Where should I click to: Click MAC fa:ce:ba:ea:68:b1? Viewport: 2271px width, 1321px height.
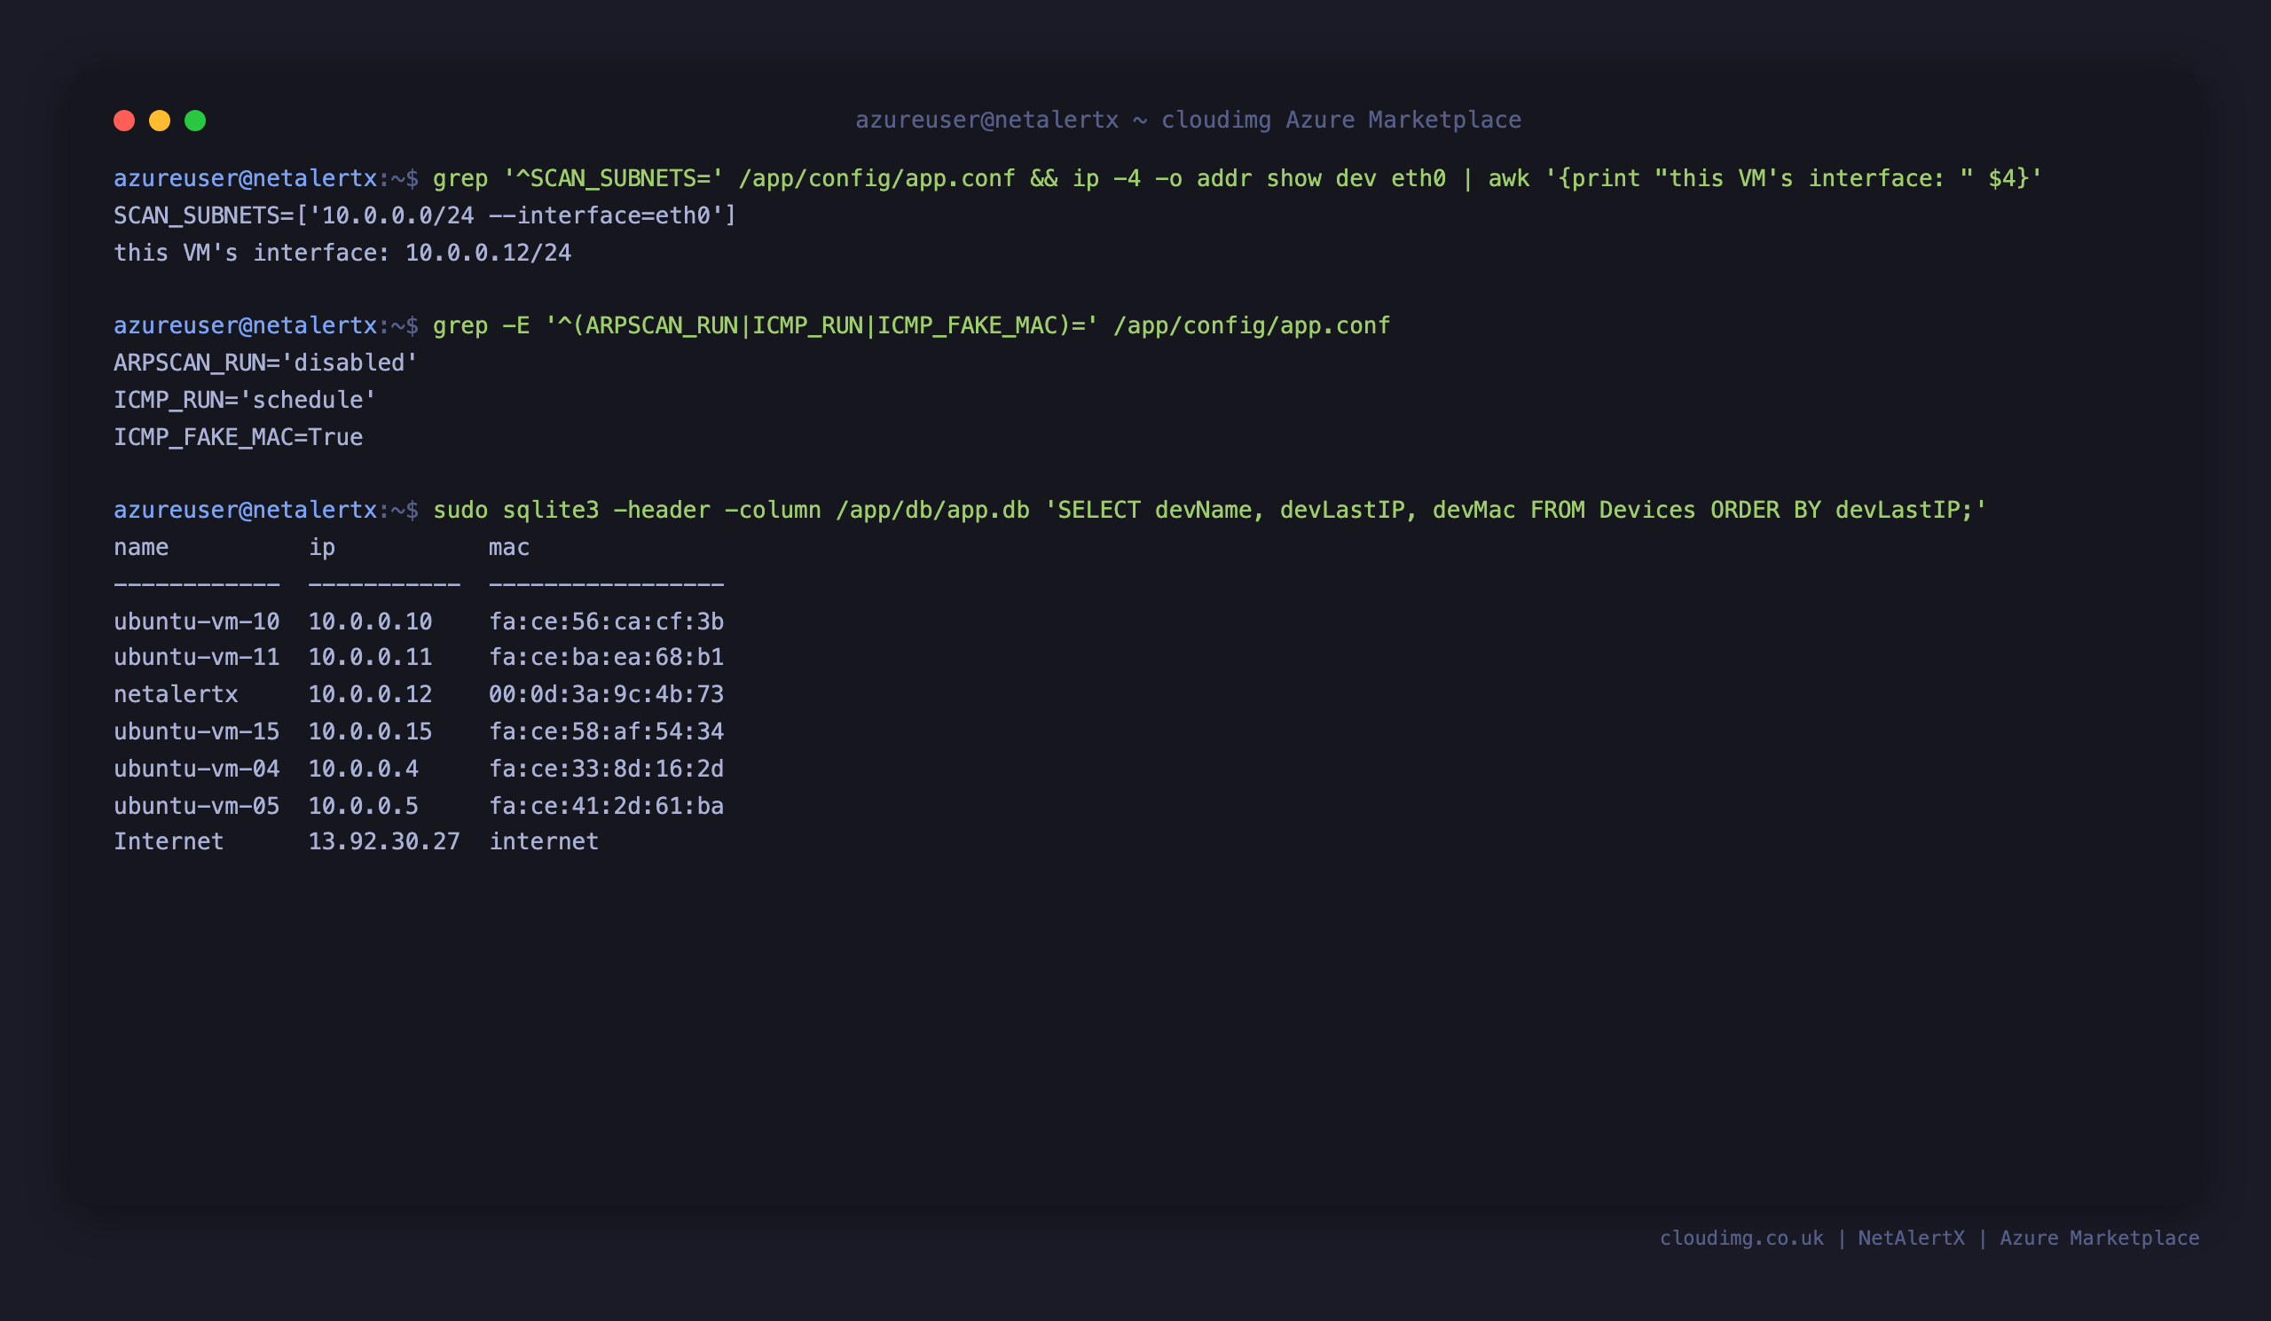[x=607, y=657]
